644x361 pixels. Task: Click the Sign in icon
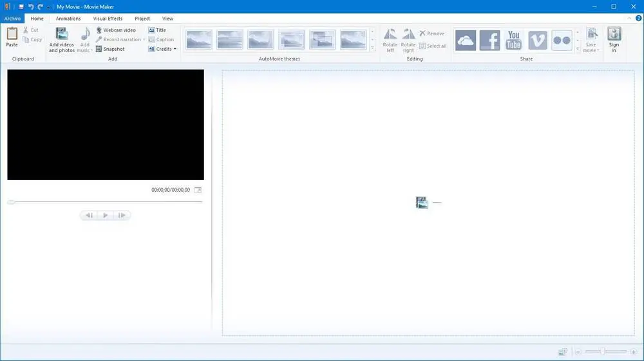click(614, 34)
